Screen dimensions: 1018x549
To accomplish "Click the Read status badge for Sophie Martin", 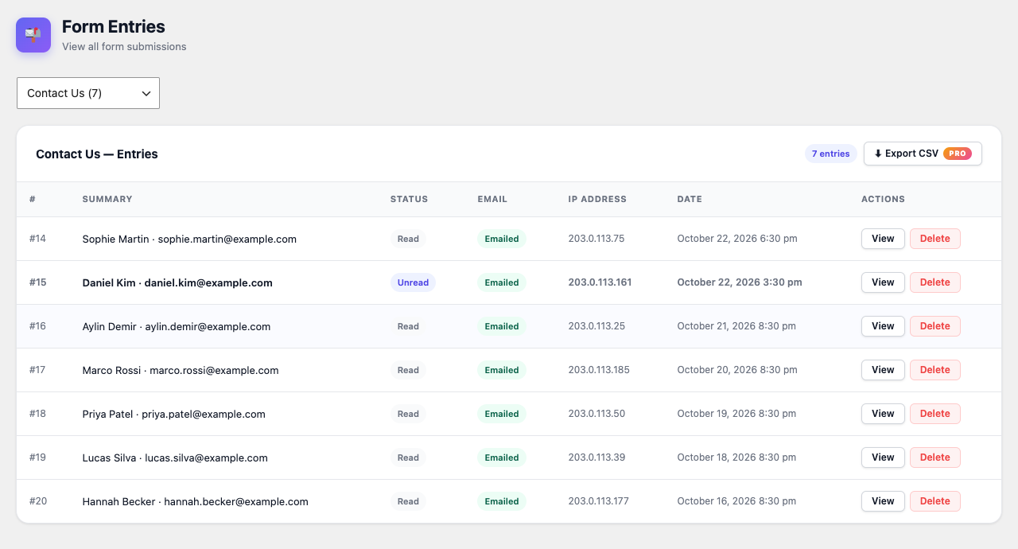I will click(x=408, y=239).
